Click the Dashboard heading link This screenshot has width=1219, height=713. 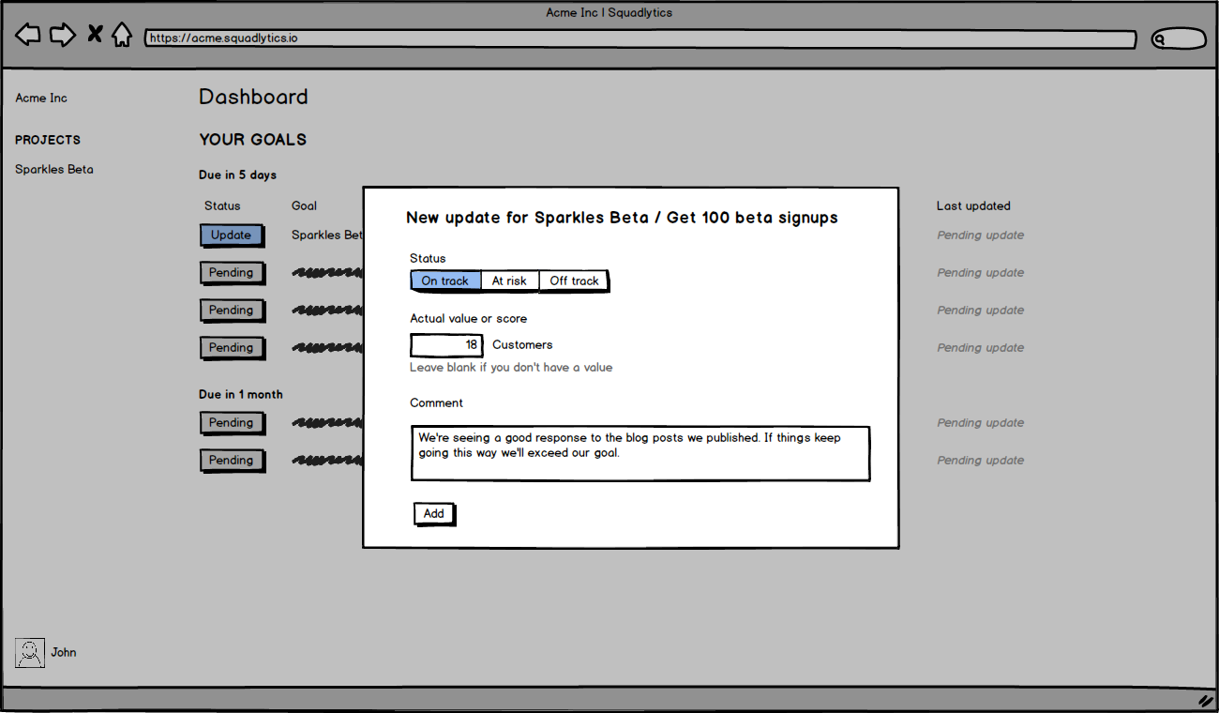coord(253,97)
